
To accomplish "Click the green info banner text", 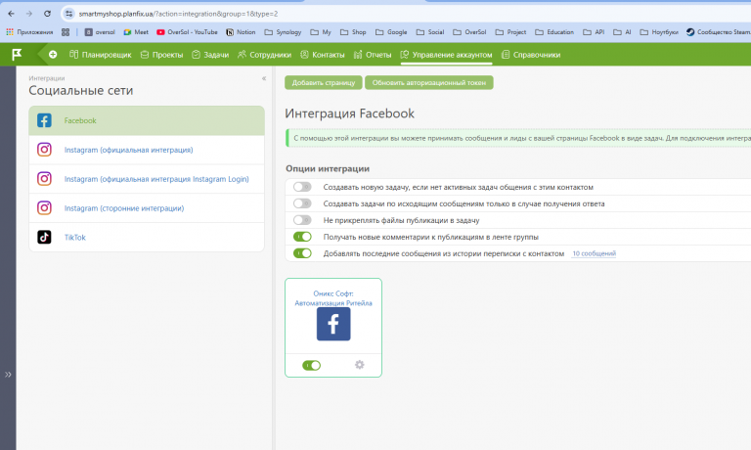I will coord(522,138).
